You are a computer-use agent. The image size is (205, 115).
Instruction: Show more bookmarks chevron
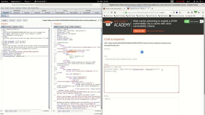click(203, 16)
